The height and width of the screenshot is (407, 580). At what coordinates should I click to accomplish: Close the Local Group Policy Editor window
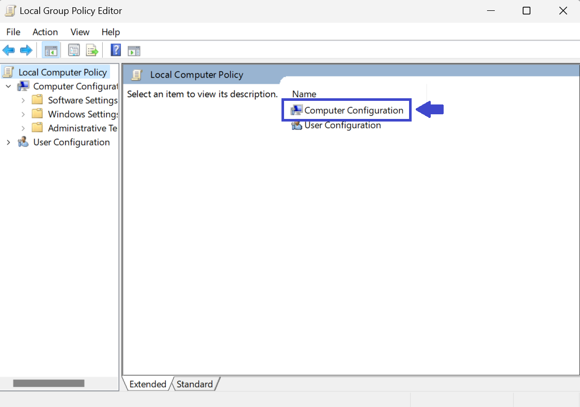click(563, 11)
